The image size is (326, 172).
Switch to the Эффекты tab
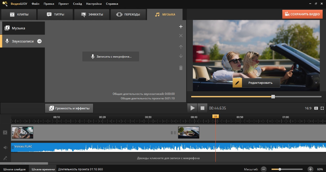click(x=91, y=14)
